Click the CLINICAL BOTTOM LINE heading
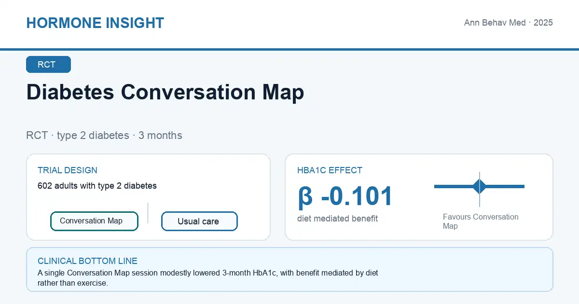Image resolution: width=579 pixels, height=304 pixels. coord(87,261)
